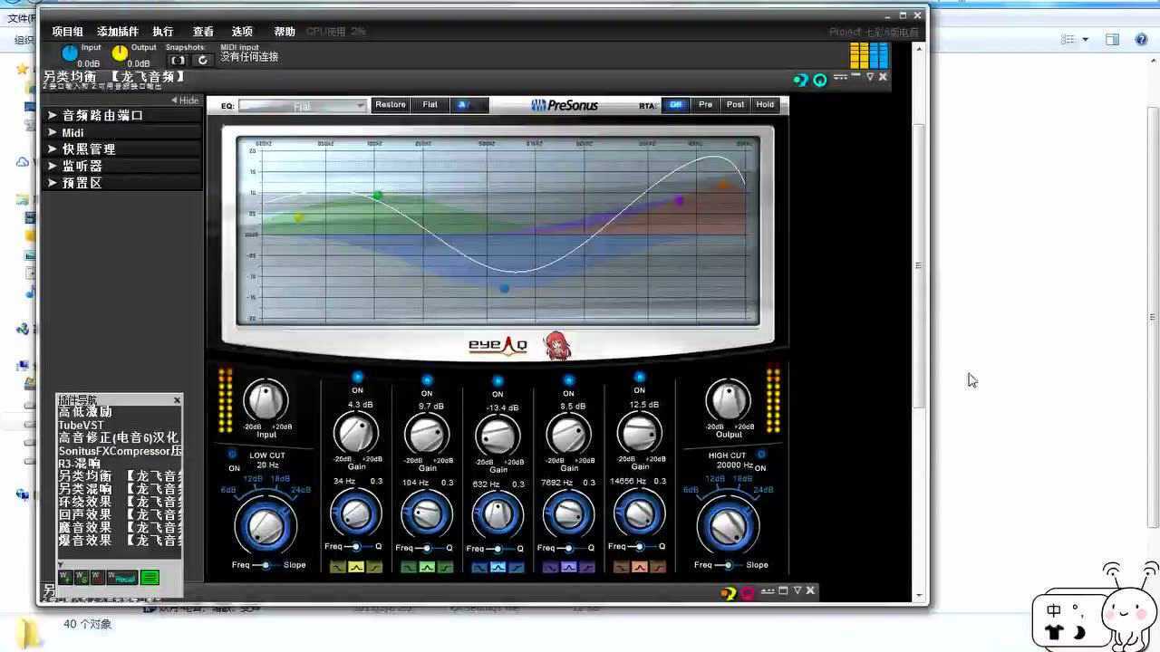Image resolution: width=1160 pixels, height=652 pixels.
Task: Click the blue A/B compare button
Action: 461,105
